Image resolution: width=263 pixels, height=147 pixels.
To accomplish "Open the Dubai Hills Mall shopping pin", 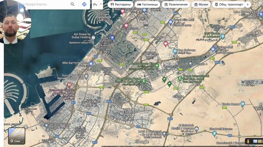I will [x=171, y=22].
